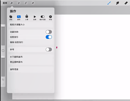Switch to the 画布 (Canvas) tab
Image resolution: width=130 pixels, height=101 pixels.
coord(19,18)
